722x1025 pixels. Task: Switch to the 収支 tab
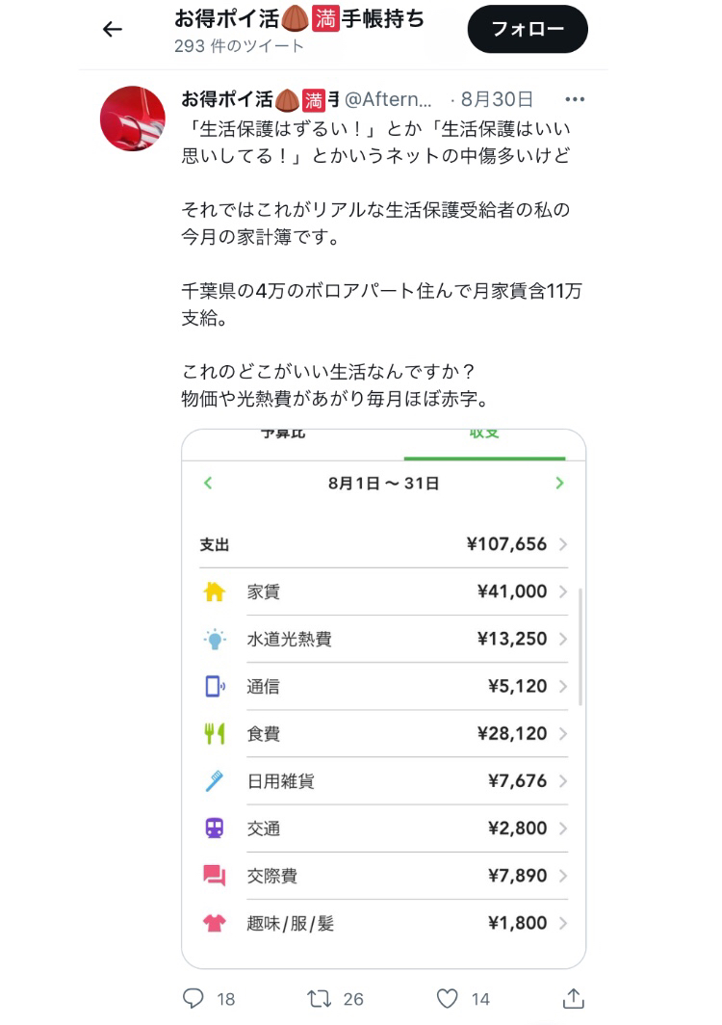(483, 436)
